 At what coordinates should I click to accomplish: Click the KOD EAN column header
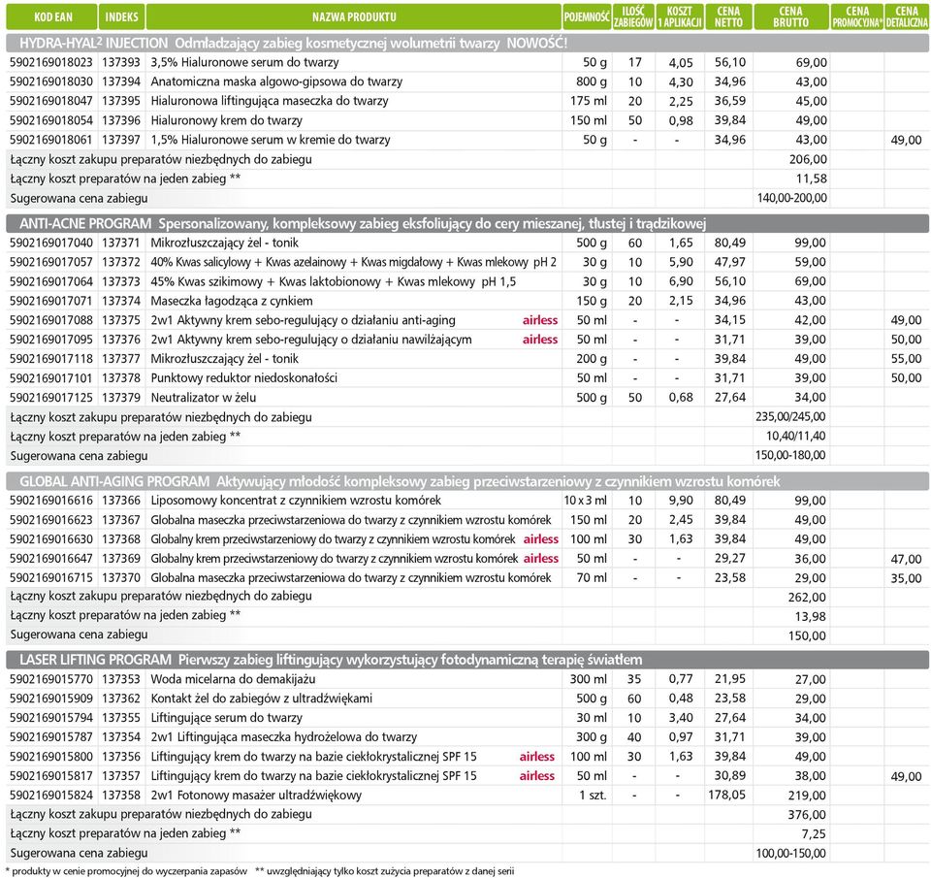coord(51,17)
